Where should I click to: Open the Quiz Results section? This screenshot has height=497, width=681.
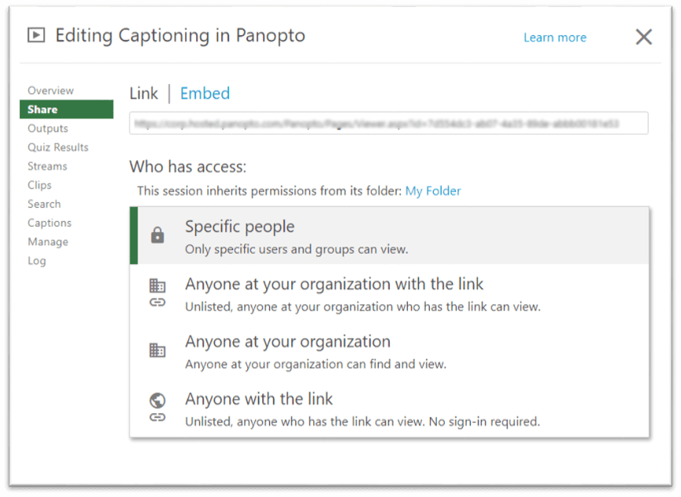pos(58,147)
